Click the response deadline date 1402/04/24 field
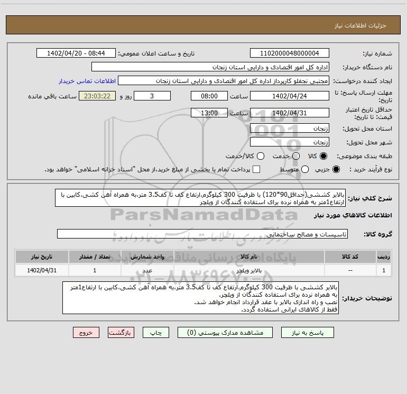The width and height of the screenshot is (407, 394). 290,96
